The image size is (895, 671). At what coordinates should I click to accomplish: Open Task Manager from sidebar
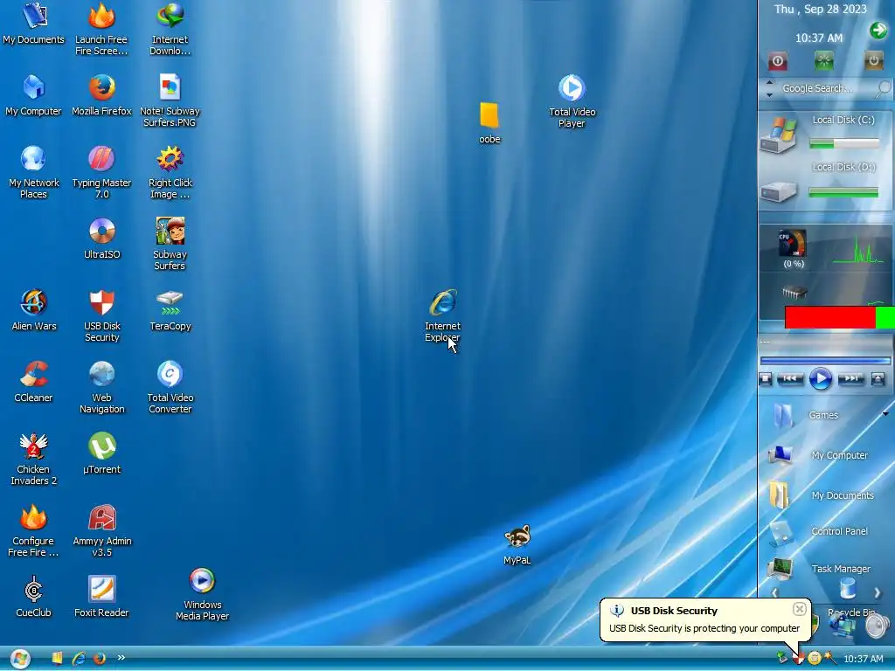(x=820, y=569)
